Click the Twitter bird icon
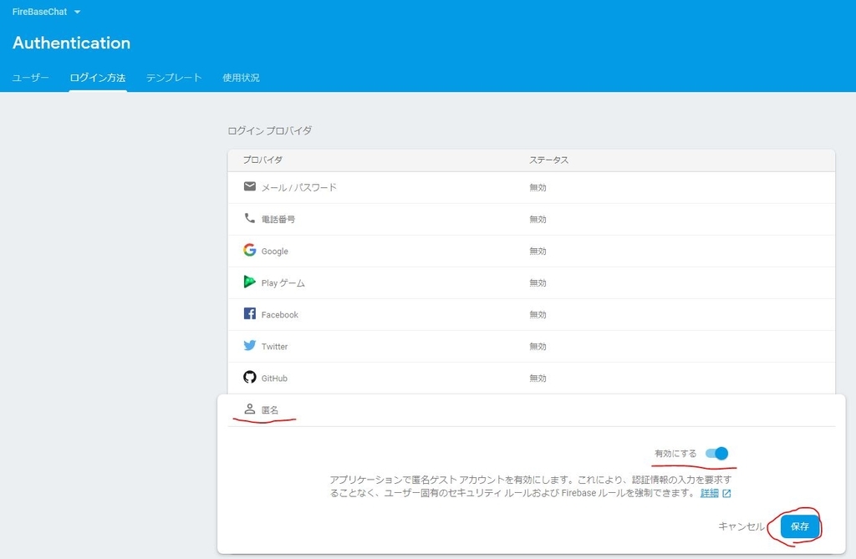Screen dimensions: 856x559 tap(249, 346)
